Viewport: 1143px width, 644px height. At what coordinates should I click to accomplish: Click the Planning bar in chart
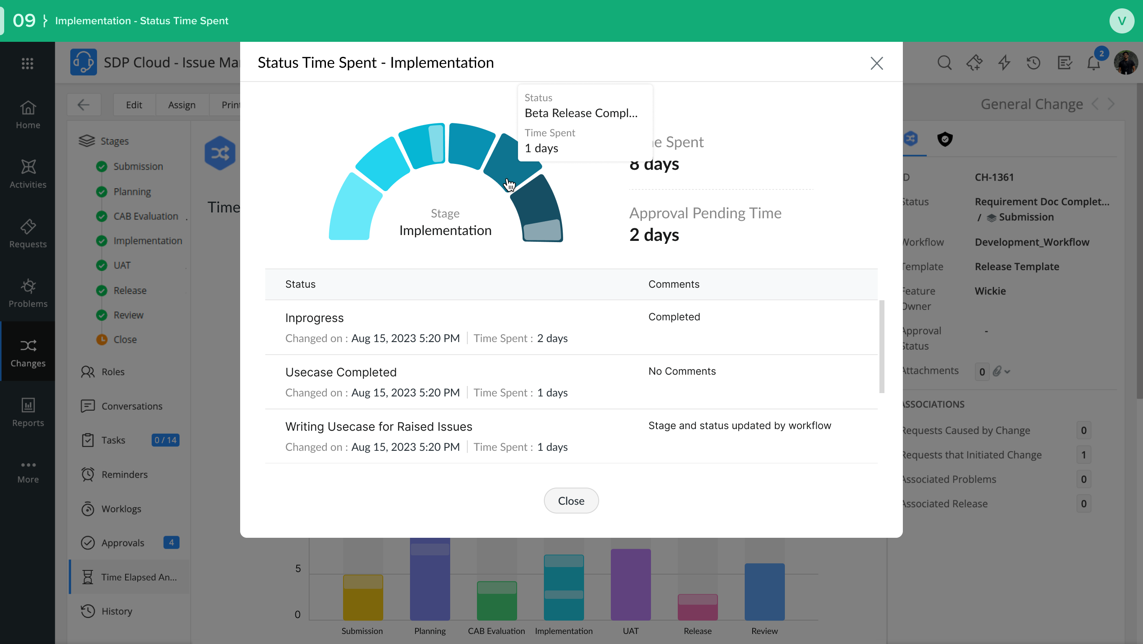[x=430, y=579]
